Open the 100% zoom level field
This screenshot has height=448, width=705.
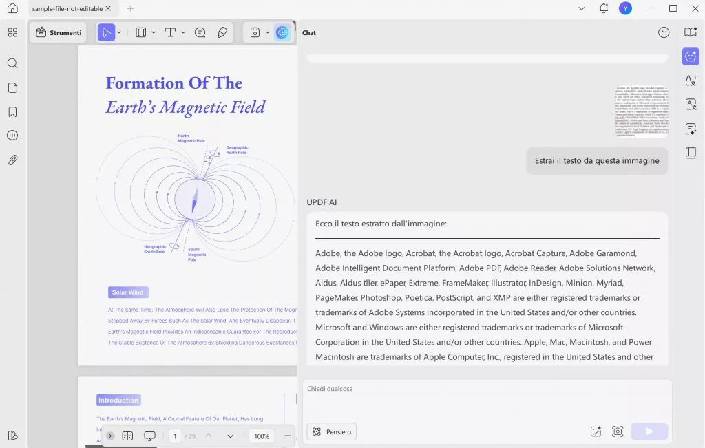[262, 436]
